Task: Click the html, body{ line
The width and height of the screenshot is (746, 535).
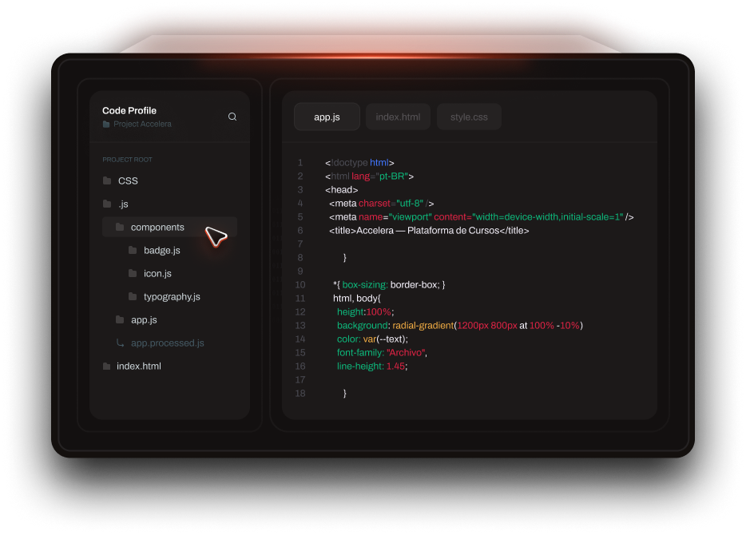Action: point(357,298)
